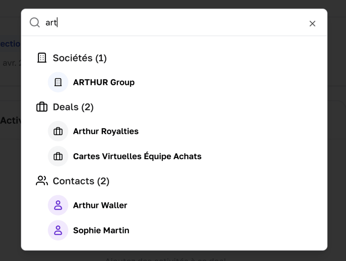Click the Deals briefcase section icon

[x=42, y=107]
